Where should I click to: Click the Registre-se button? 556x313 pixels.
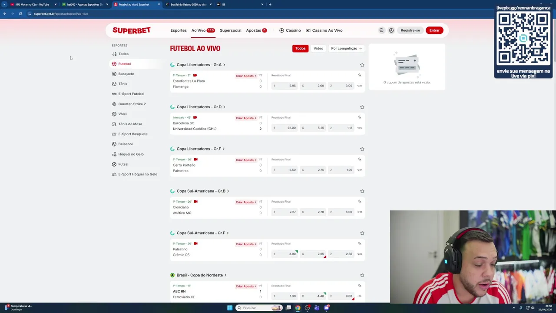410,30
